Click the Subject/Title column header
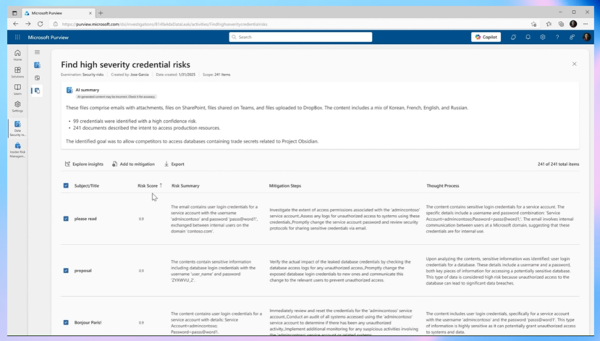 (x=87, y=186)
